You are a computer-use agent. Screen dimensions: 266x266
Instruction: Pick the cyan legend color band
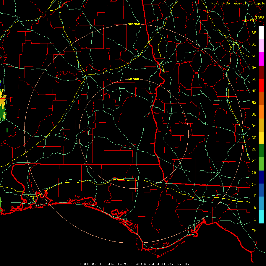(261, 217)
